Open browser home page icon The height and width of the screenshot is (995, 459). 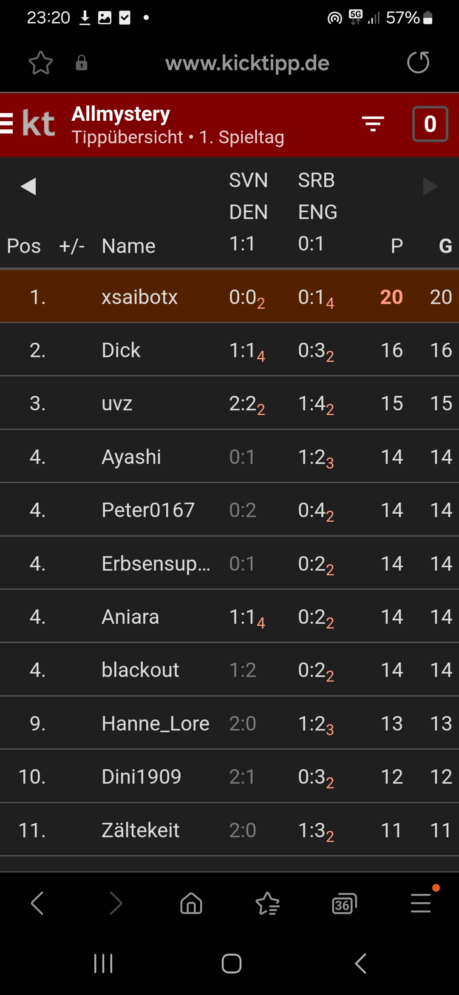pos(191,903)
